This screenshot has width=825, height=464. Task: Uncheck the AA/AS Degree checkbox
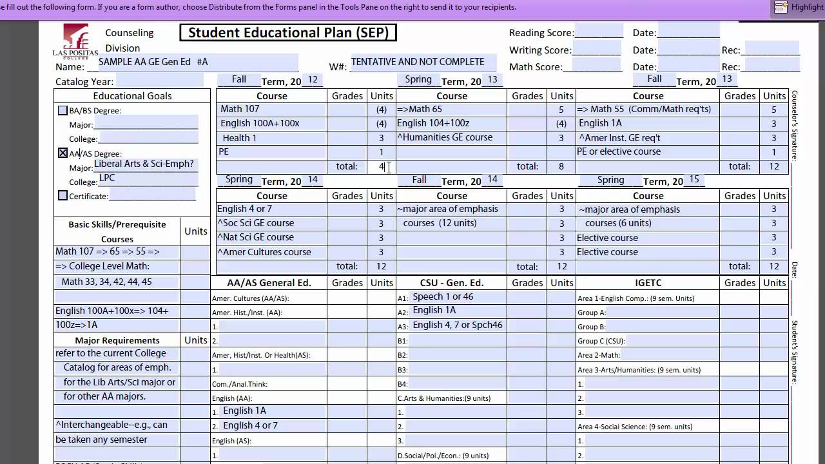63,153
